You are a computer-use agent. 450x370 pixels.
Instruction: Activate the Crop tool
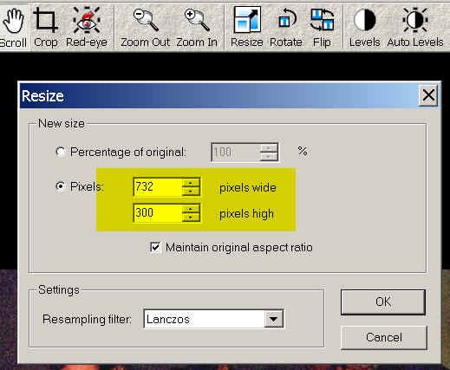46,28
